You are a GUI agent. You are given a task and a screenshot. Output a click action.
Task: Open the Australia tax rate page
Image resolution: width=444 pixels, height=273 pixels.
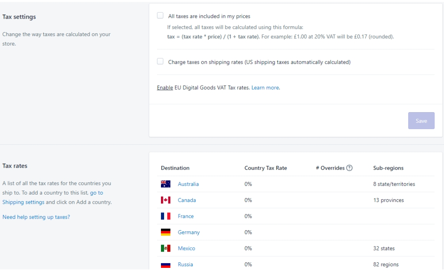(x=188, y=184)
